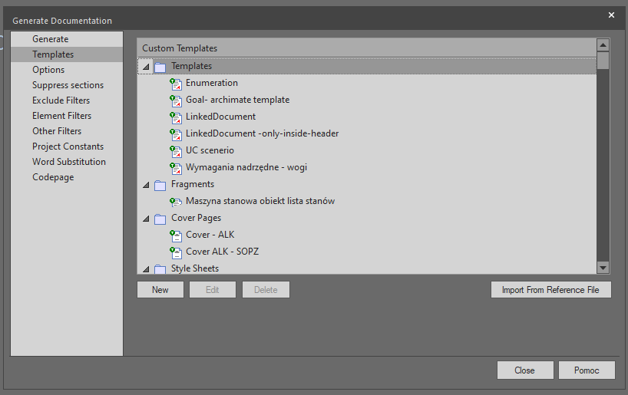Open Project Constants page
This screenshot has height=395, width=628.
[x=67, y=146]
